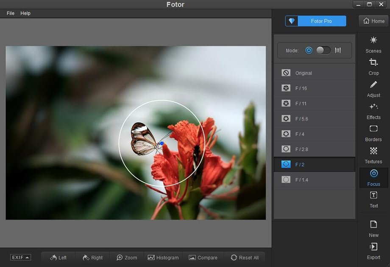Open the Help menu
390x267 pixels.
[25, 13]
